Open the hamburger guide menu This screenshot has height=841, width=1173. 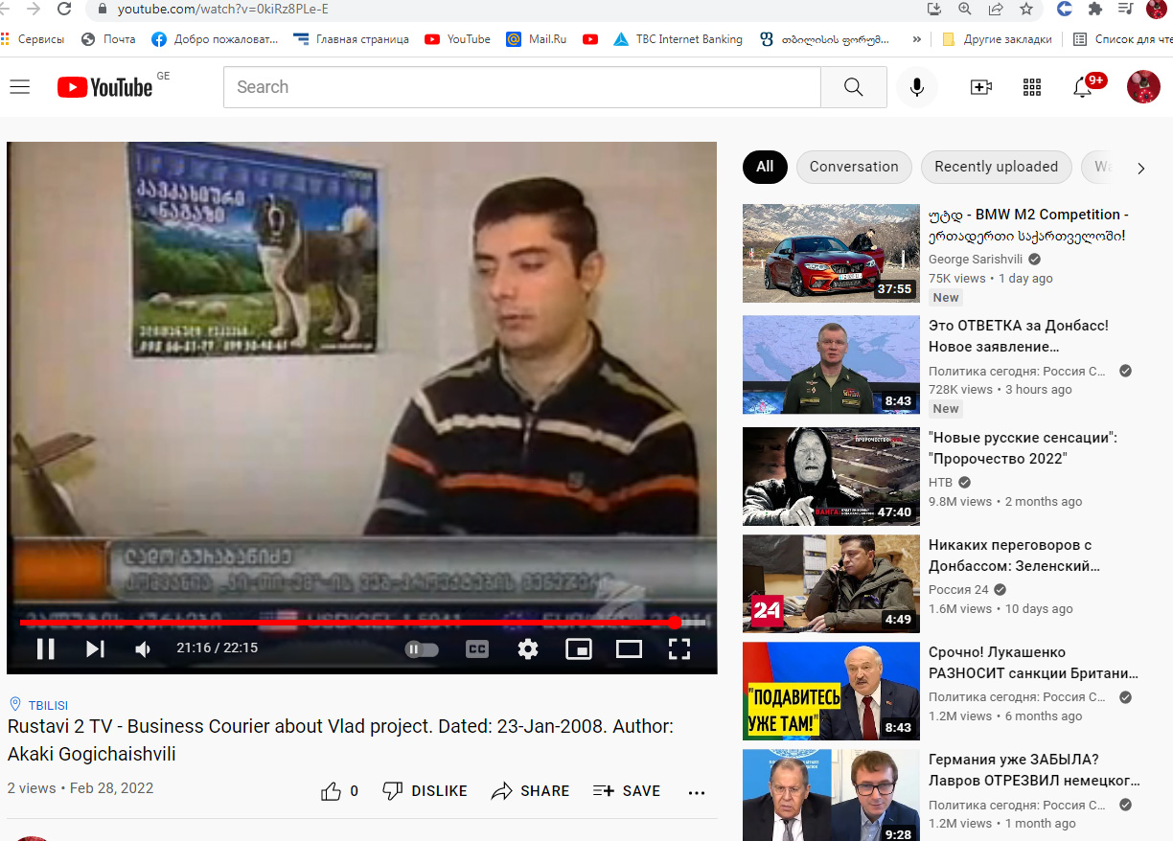[20, 87]
